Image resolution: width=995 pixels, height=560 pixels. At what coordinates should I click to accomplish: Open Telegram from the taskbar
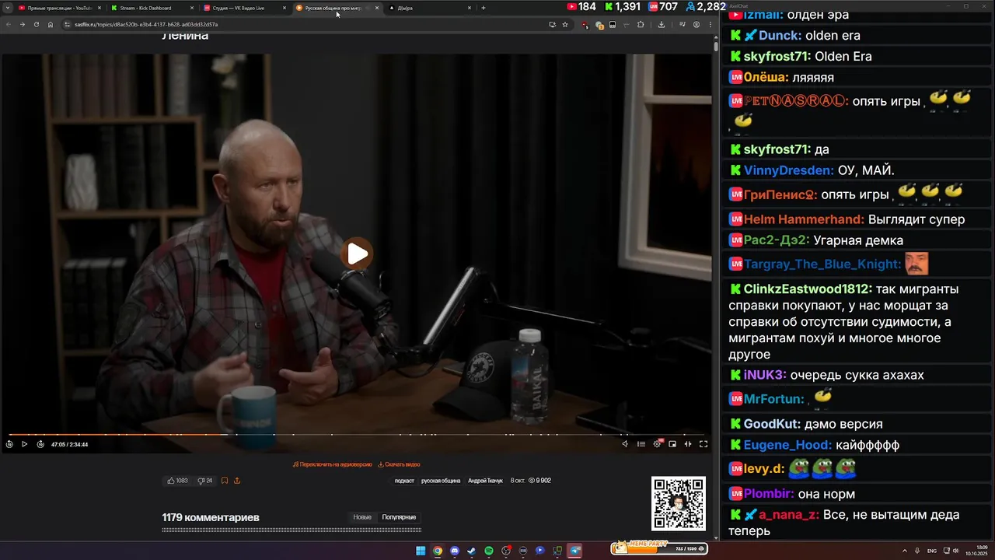575,551
